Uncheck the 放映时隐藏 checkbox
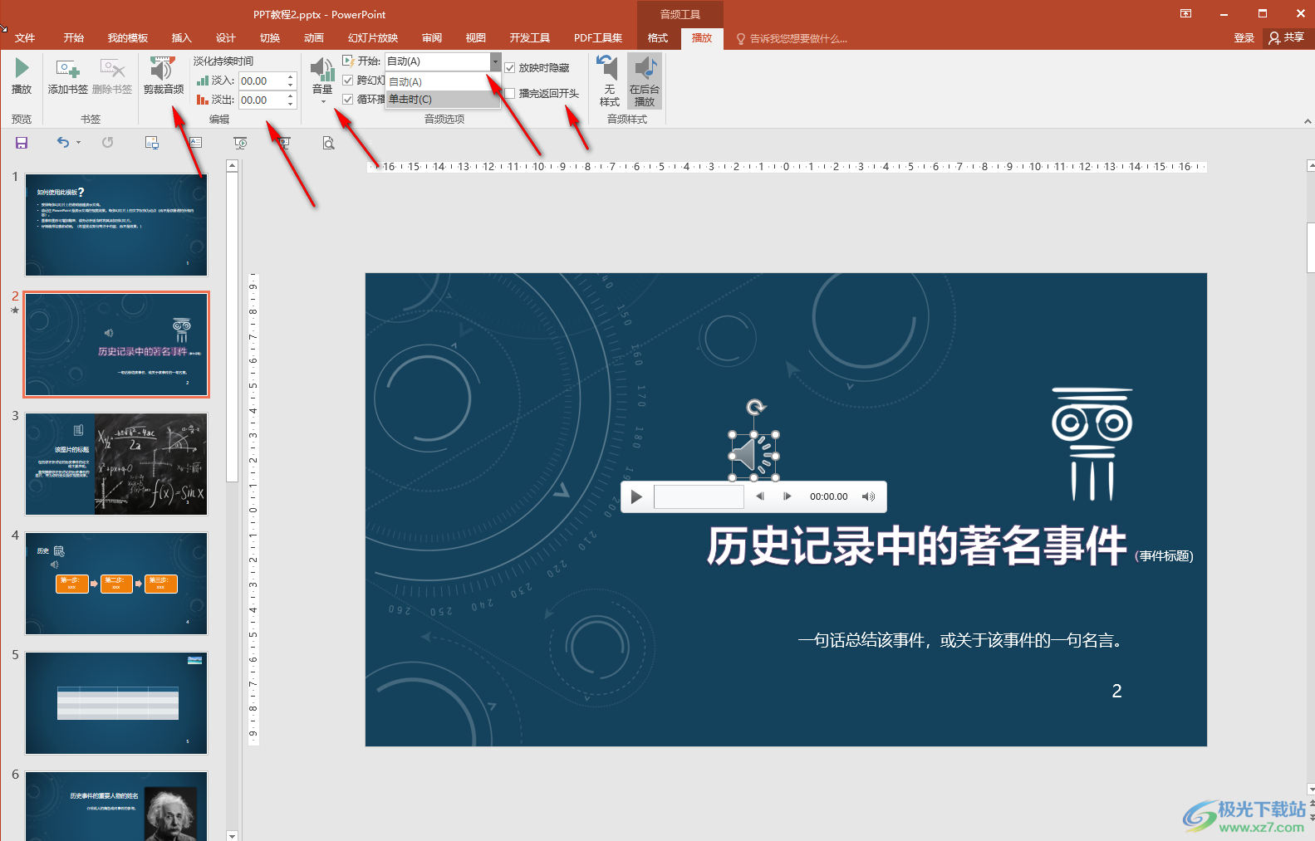 [510, 68]
